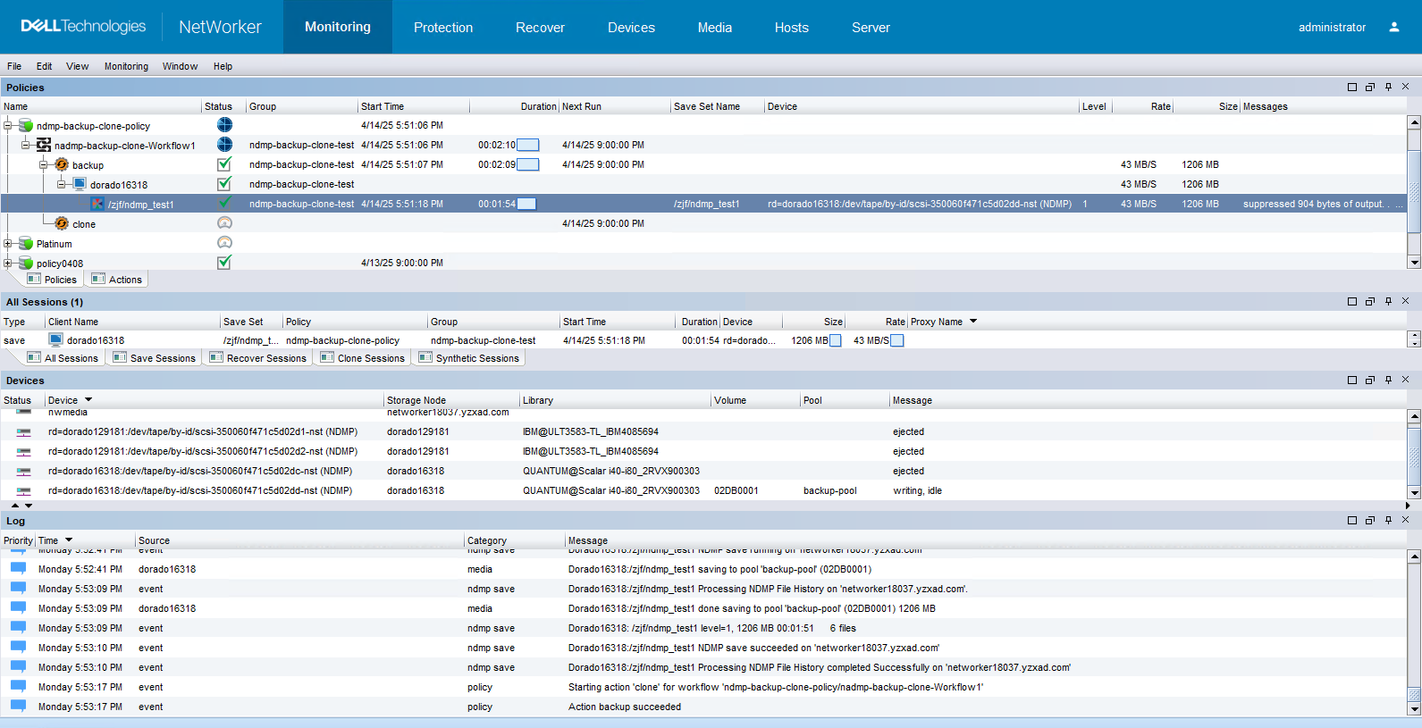Click the policy0408 policy icon

[26, 263]
